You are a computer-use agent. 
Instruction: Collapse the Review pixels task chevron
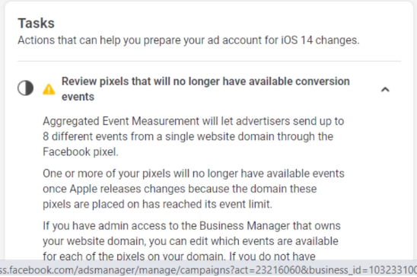pos(385,89)
